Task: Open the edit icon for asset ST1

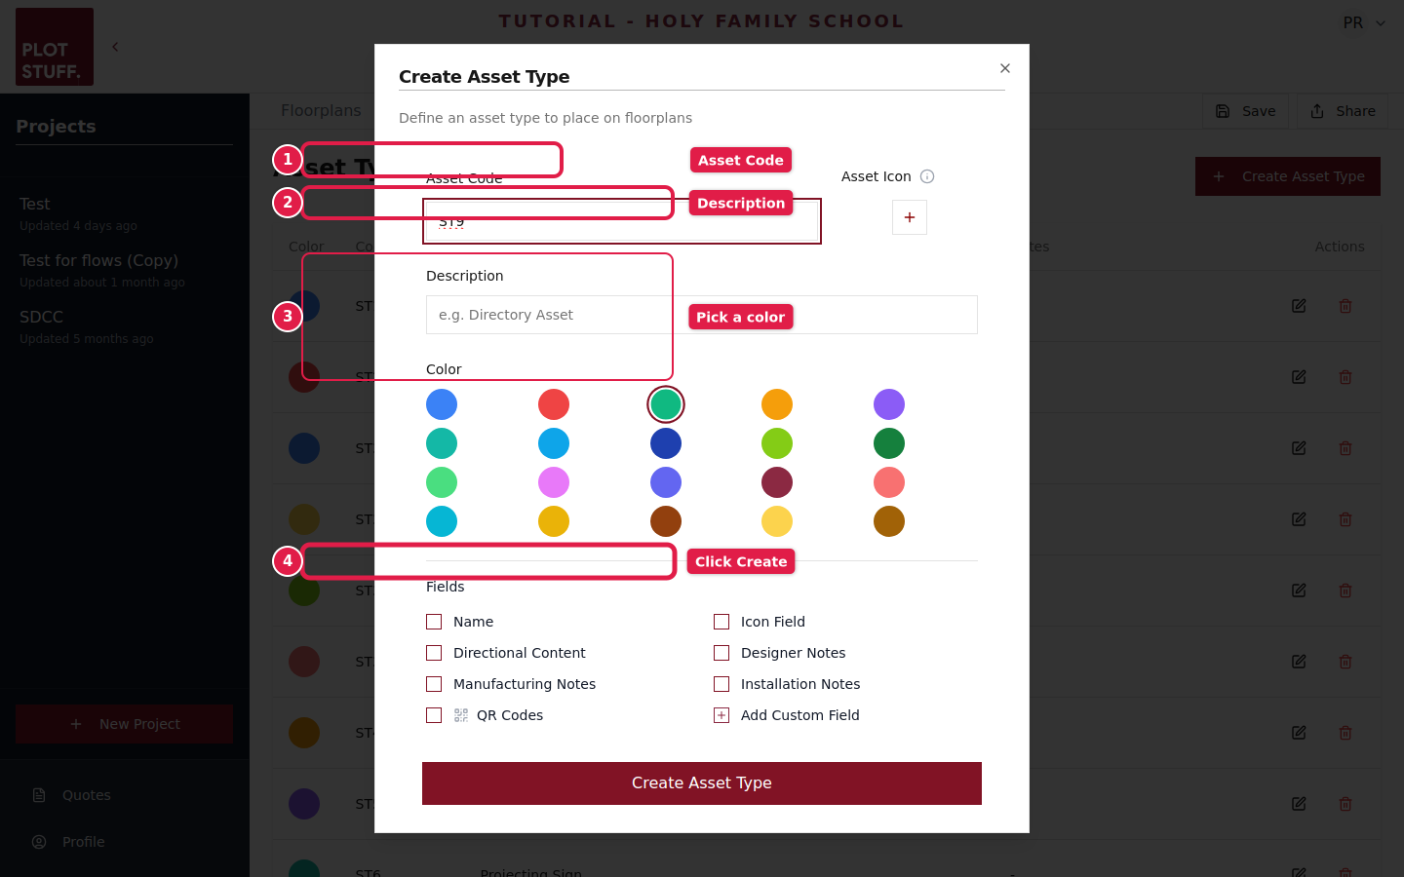Action: 1299,305
